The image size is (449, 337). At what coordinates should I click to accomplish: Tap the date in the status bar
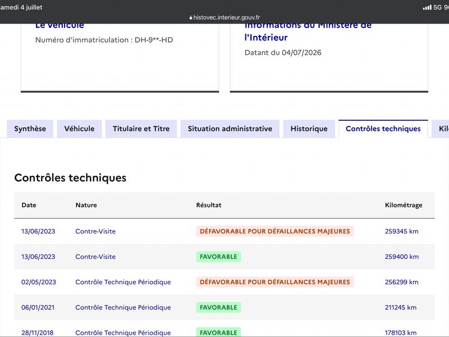pyautogui.click(x=21, y=7)
